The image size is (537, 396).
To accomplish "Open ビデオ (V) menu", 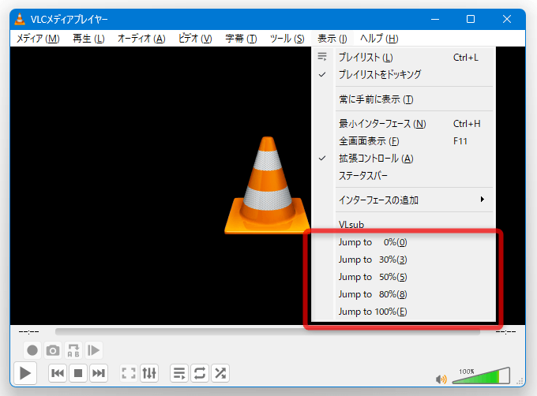I will tap(195, 39).
